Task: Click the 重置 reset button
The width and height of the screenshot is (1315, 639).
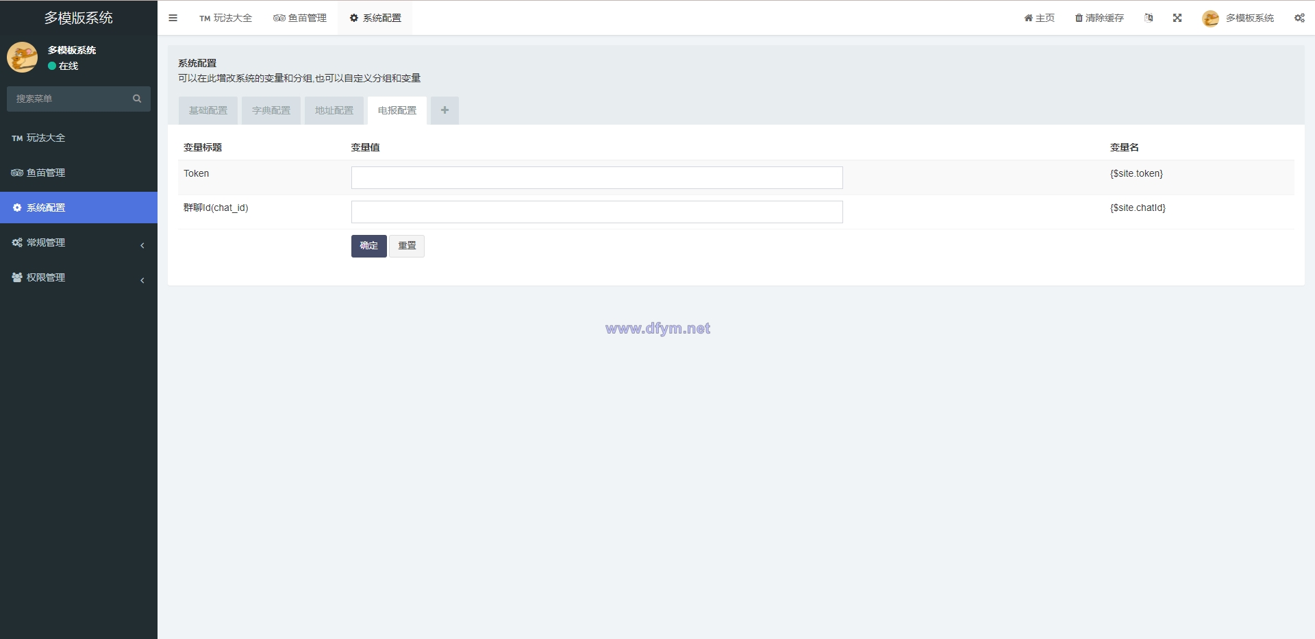Action: pos(407,246)
